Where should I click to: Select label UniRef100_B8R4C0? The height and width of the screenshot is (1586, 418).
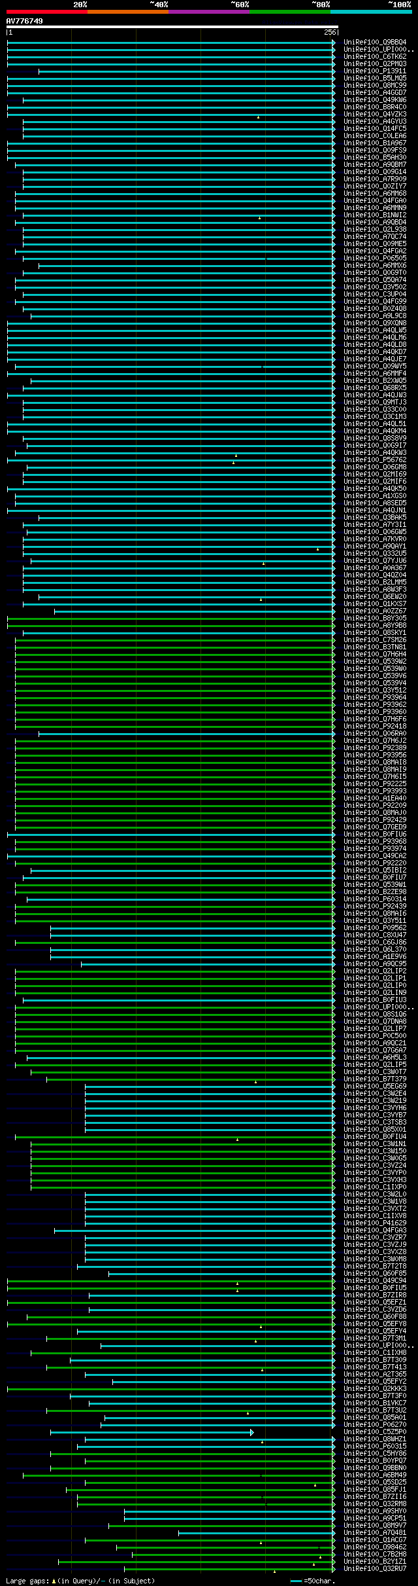pos(375,107)
